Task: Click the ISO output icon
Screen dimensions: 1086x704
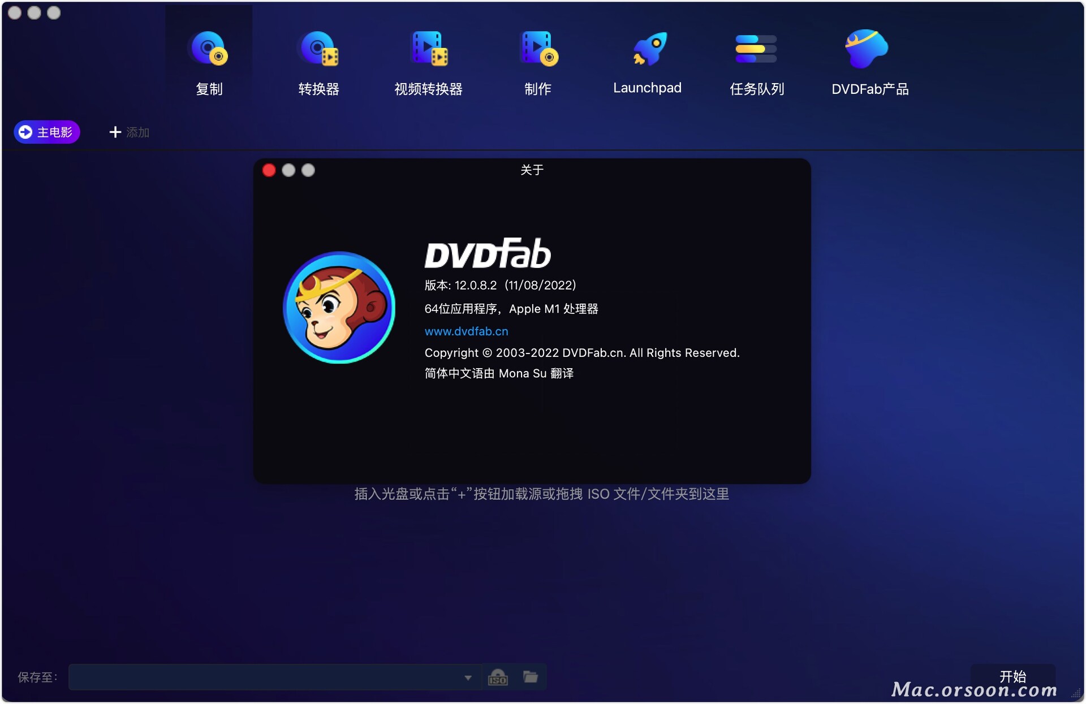Action: tap(498, 677)
